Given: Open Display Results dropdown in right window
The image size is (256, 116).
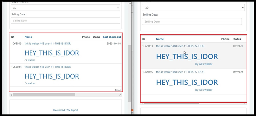Looking at the screenshot, I should (193, 8).
